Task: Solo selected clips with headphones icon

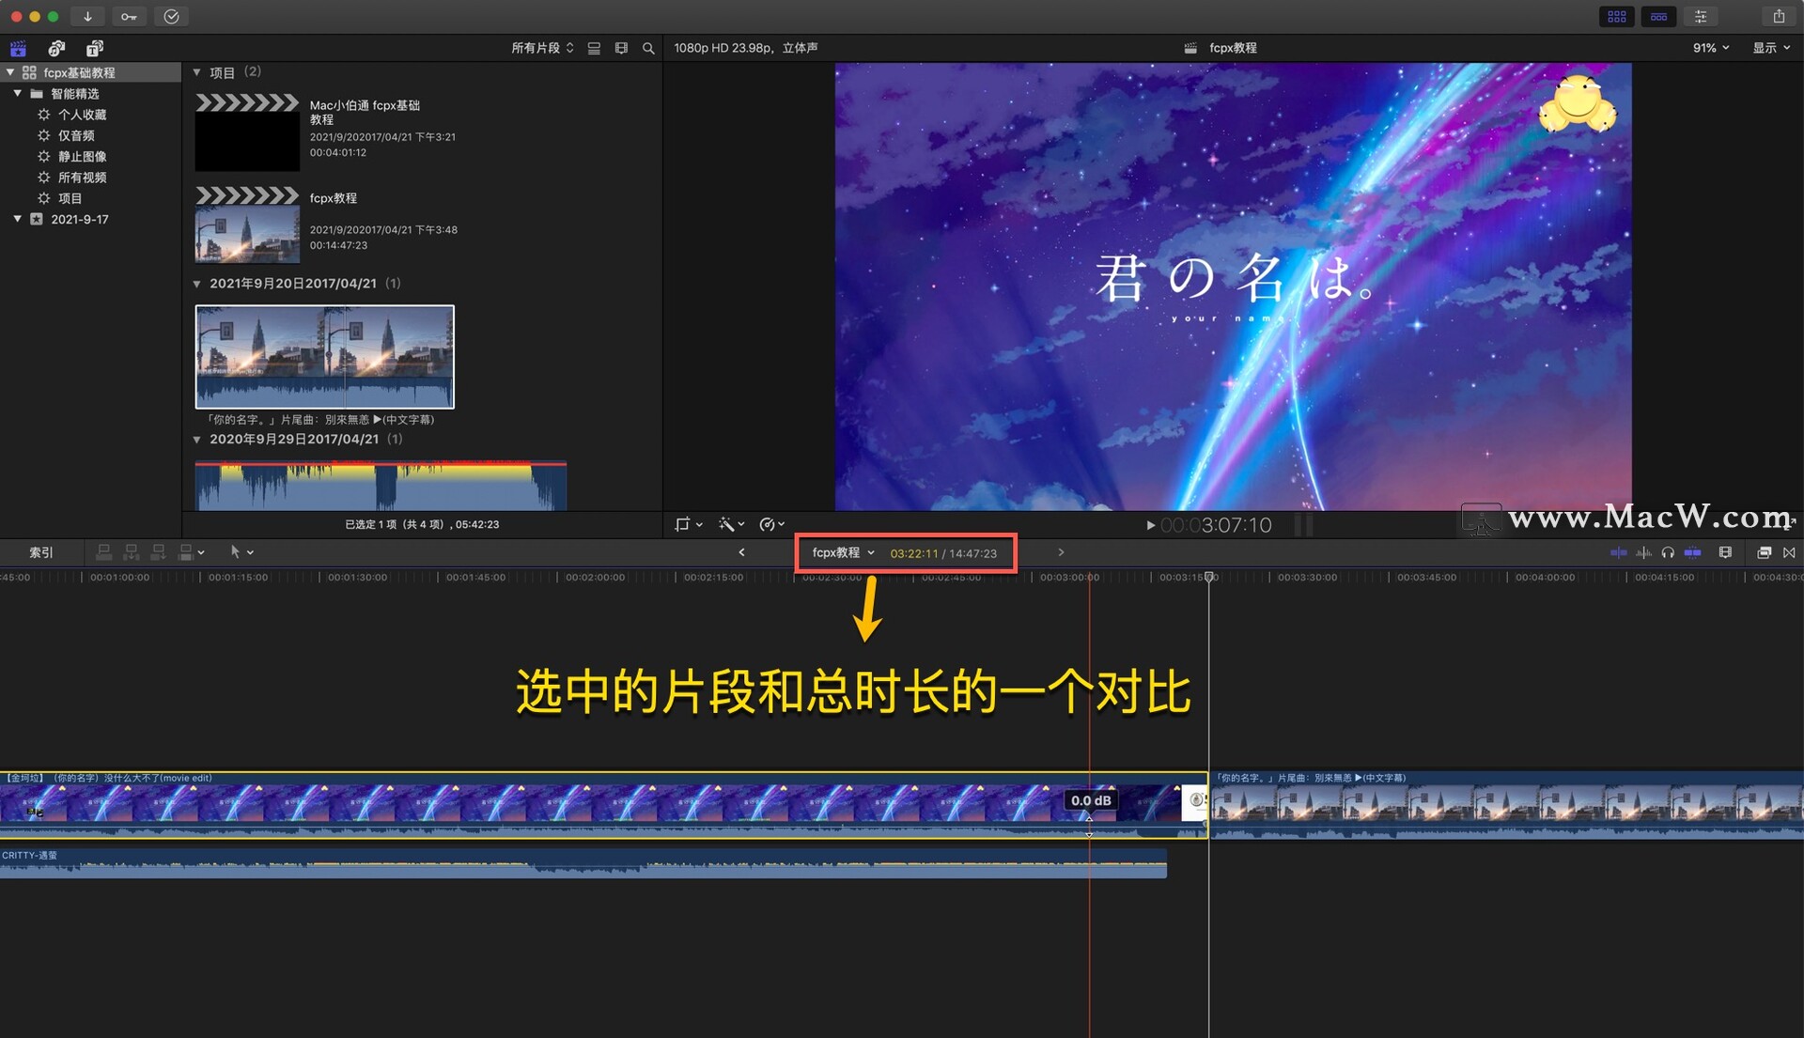Action: pyautogui.click(x=1668, y=552)
